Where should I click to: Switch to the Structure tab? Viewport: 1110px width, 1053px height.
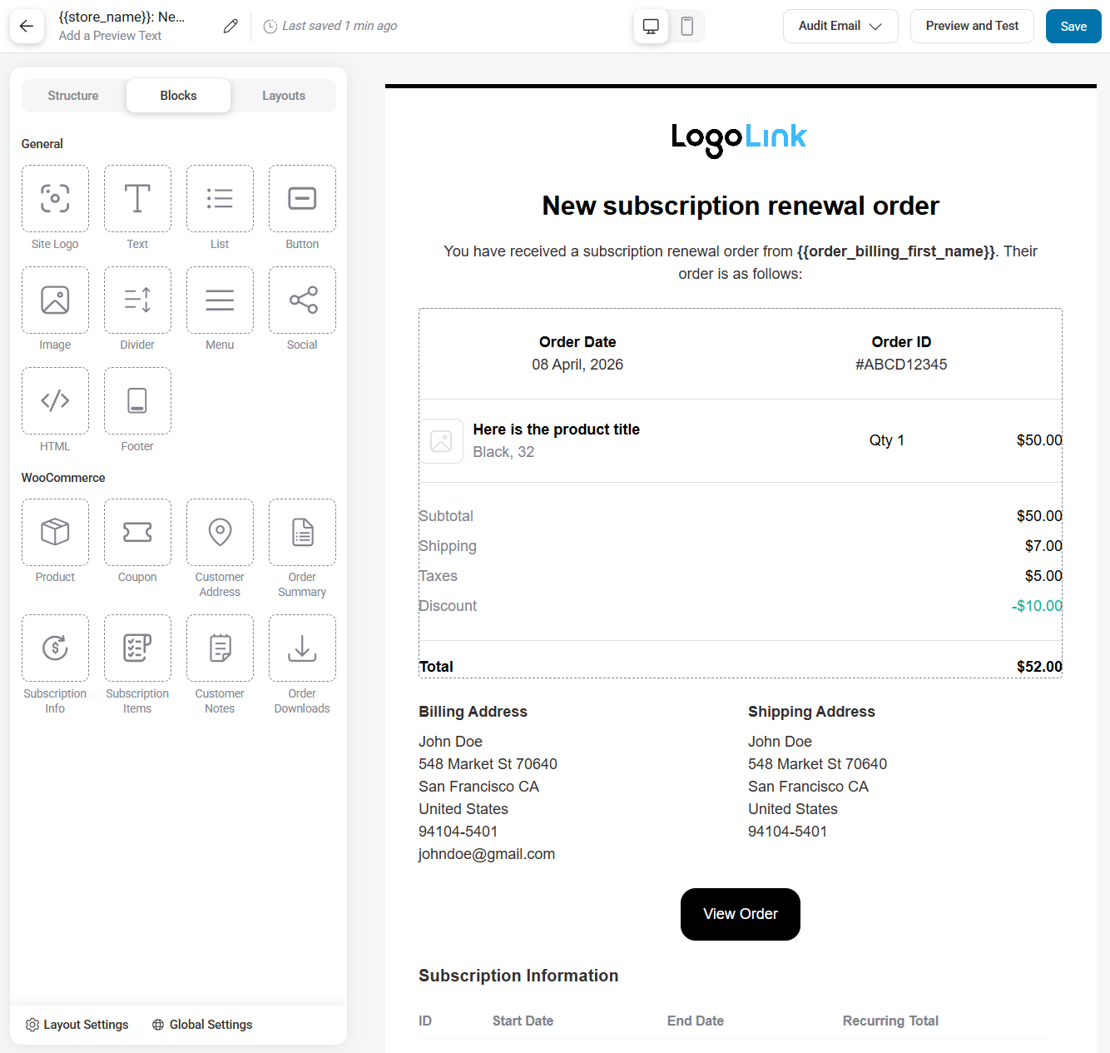point(72,95)
